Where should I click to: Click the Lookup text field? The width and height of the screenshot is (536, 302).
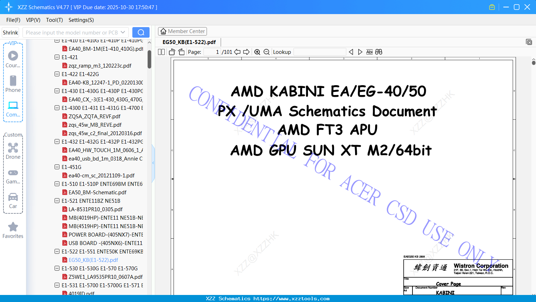[x=320, y=52]
